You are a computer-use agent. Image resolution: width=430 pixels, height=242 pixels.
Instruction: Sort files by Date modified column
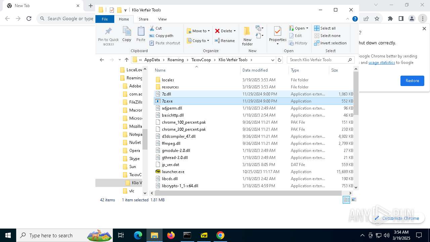264,70
